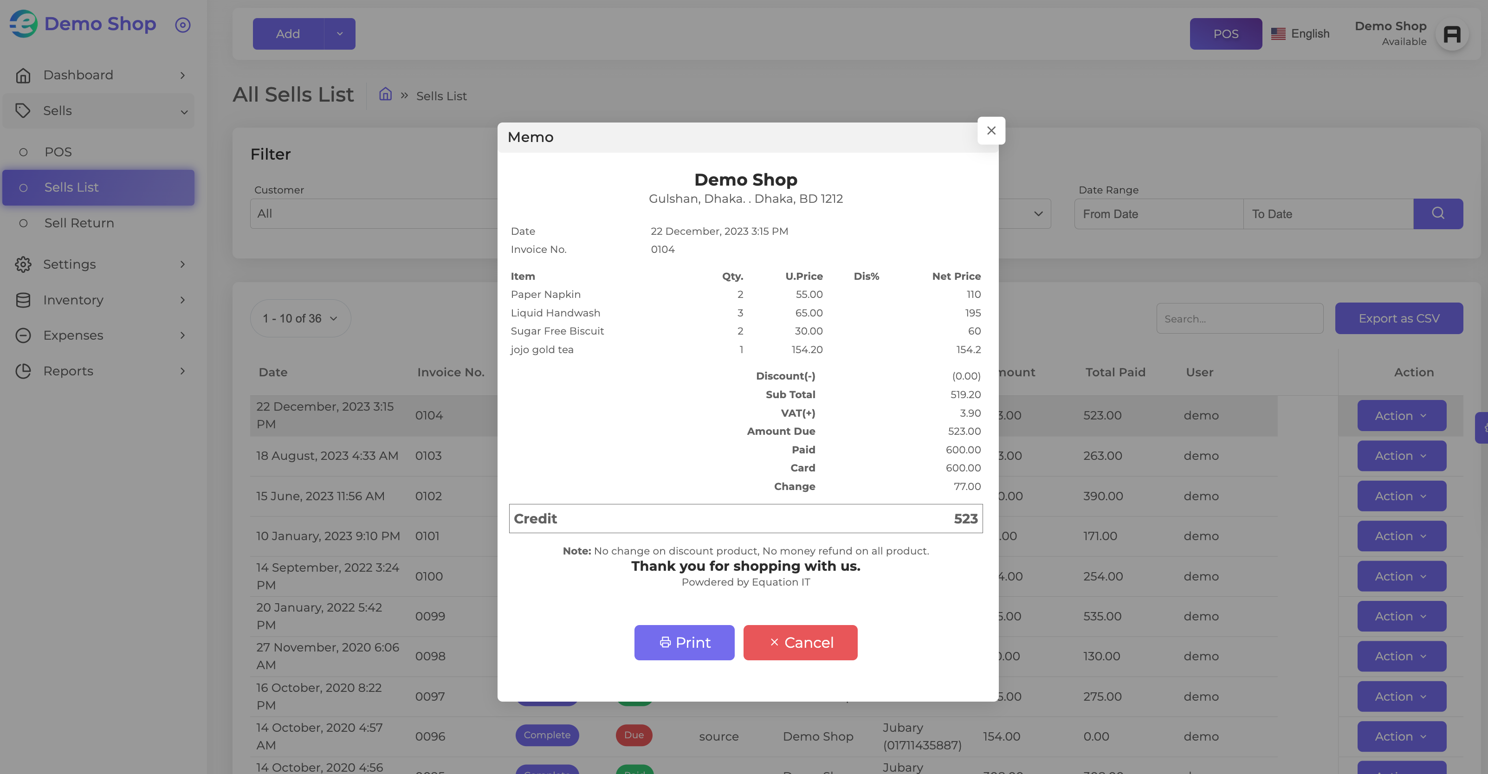Viewport: 1488px width, 774px height.
Task: Click the Inventory database icon
Action: [x=23, y=300]
